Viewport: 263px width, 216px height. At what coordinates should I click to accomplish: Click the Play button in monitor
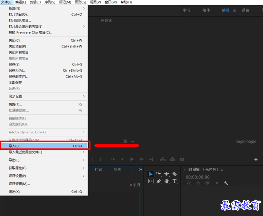click(132, 159)
